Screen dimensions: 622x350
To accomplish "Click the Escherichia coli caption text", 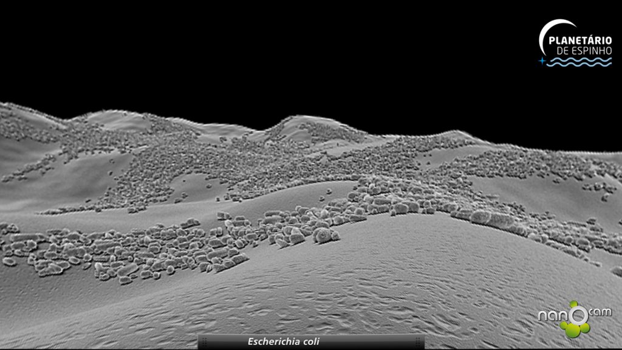I will tap(283, 342).
